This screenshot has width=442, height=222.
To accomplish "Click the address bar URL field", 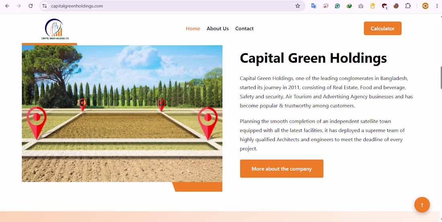I will pyautogui.click(x=172, y=6).
